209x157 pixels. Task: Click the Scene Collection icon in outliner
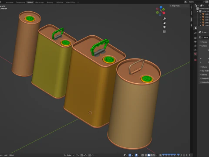coord(198,9)
